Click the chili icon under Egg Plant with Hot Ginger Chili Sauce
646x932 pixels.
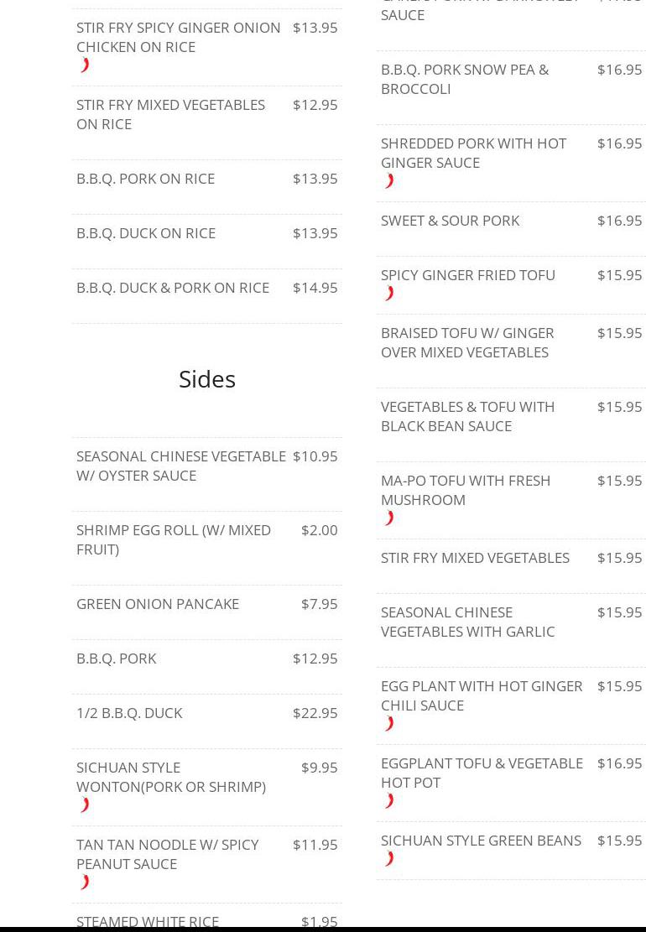click(x=389, y=724)
